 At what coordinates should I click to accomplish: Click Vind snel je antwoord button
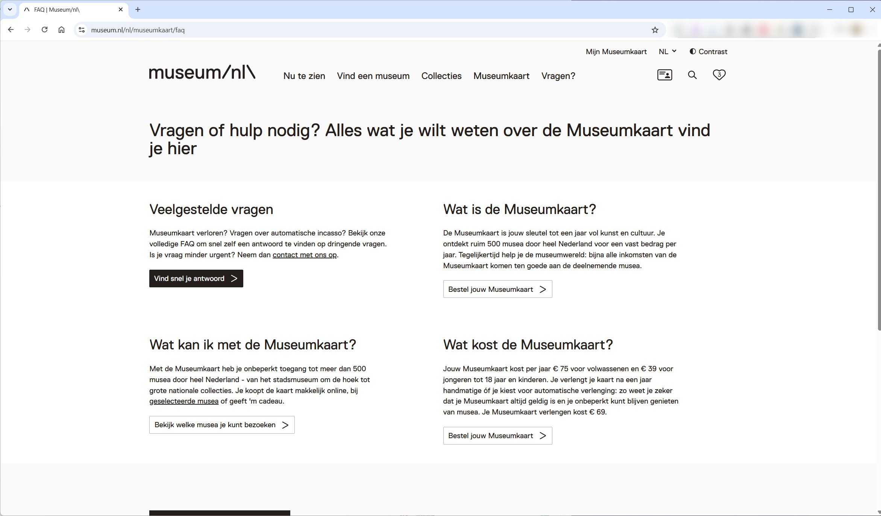coord(196,278)
